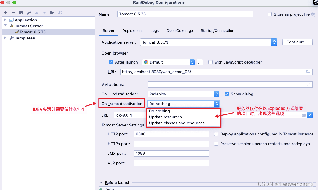Open the Default browser dropdown
This screenshot has width=318, height=190.
[192, 62]
